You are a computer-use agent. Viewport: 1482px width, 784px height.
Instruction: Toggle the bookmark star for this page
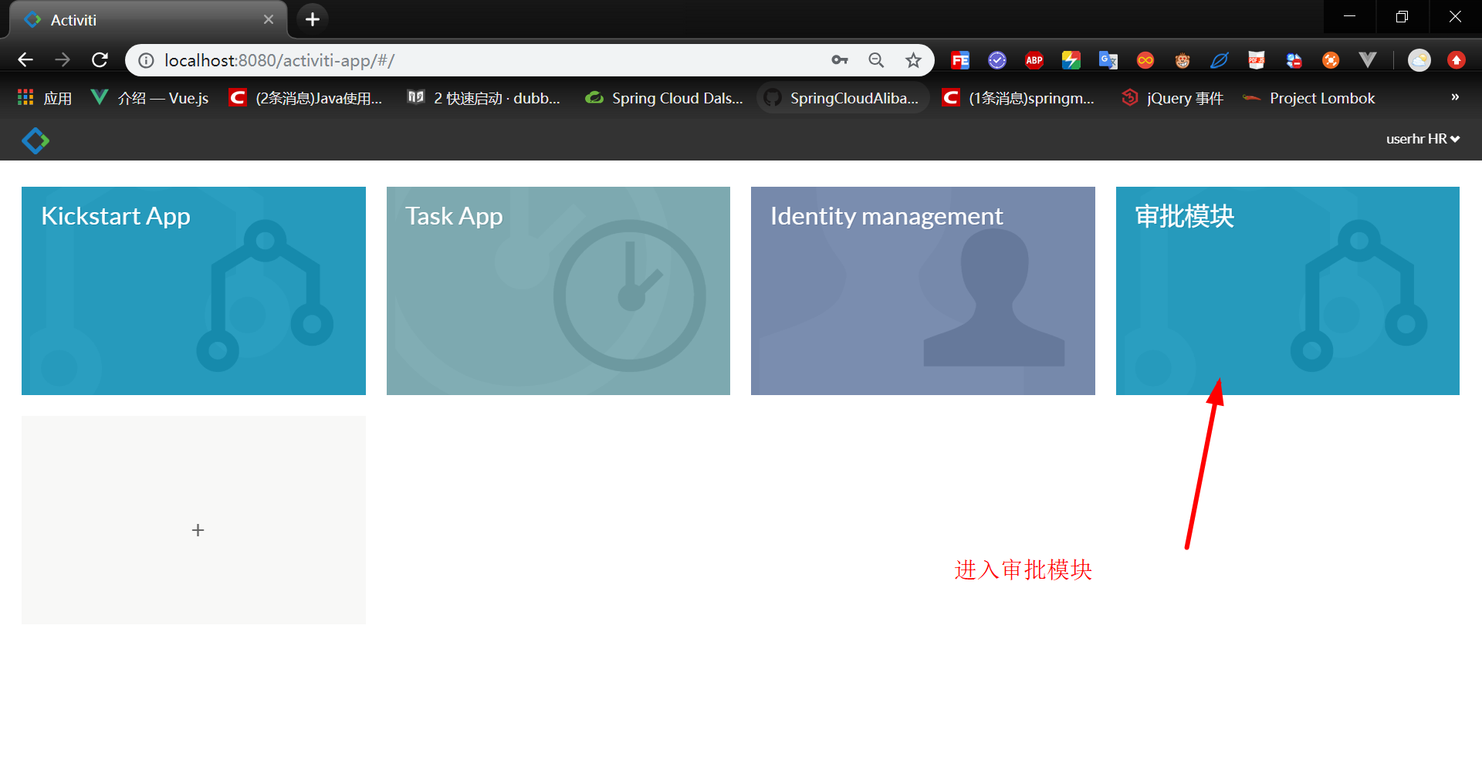[914, 60]
